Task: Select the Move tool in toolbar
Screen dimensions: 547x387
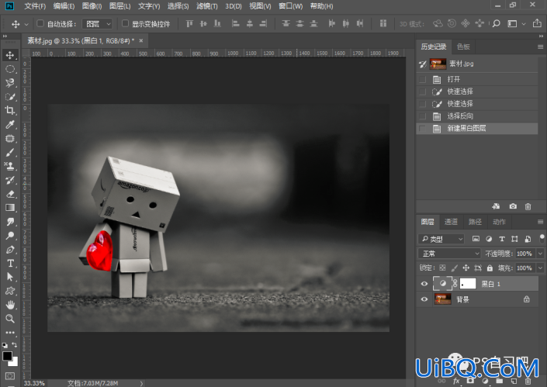Action: click(x=10, y=55)
